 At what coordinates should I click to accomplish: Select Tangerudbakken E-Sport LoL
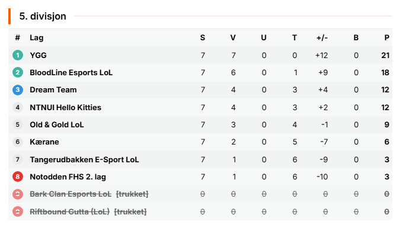pos(84,159)
